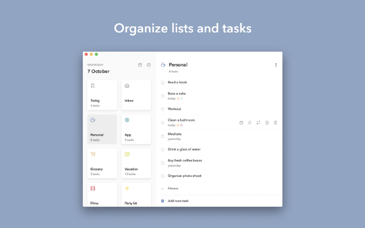Check off Bake a cake
The image size is (365, 228).
[x=162, y=96]
